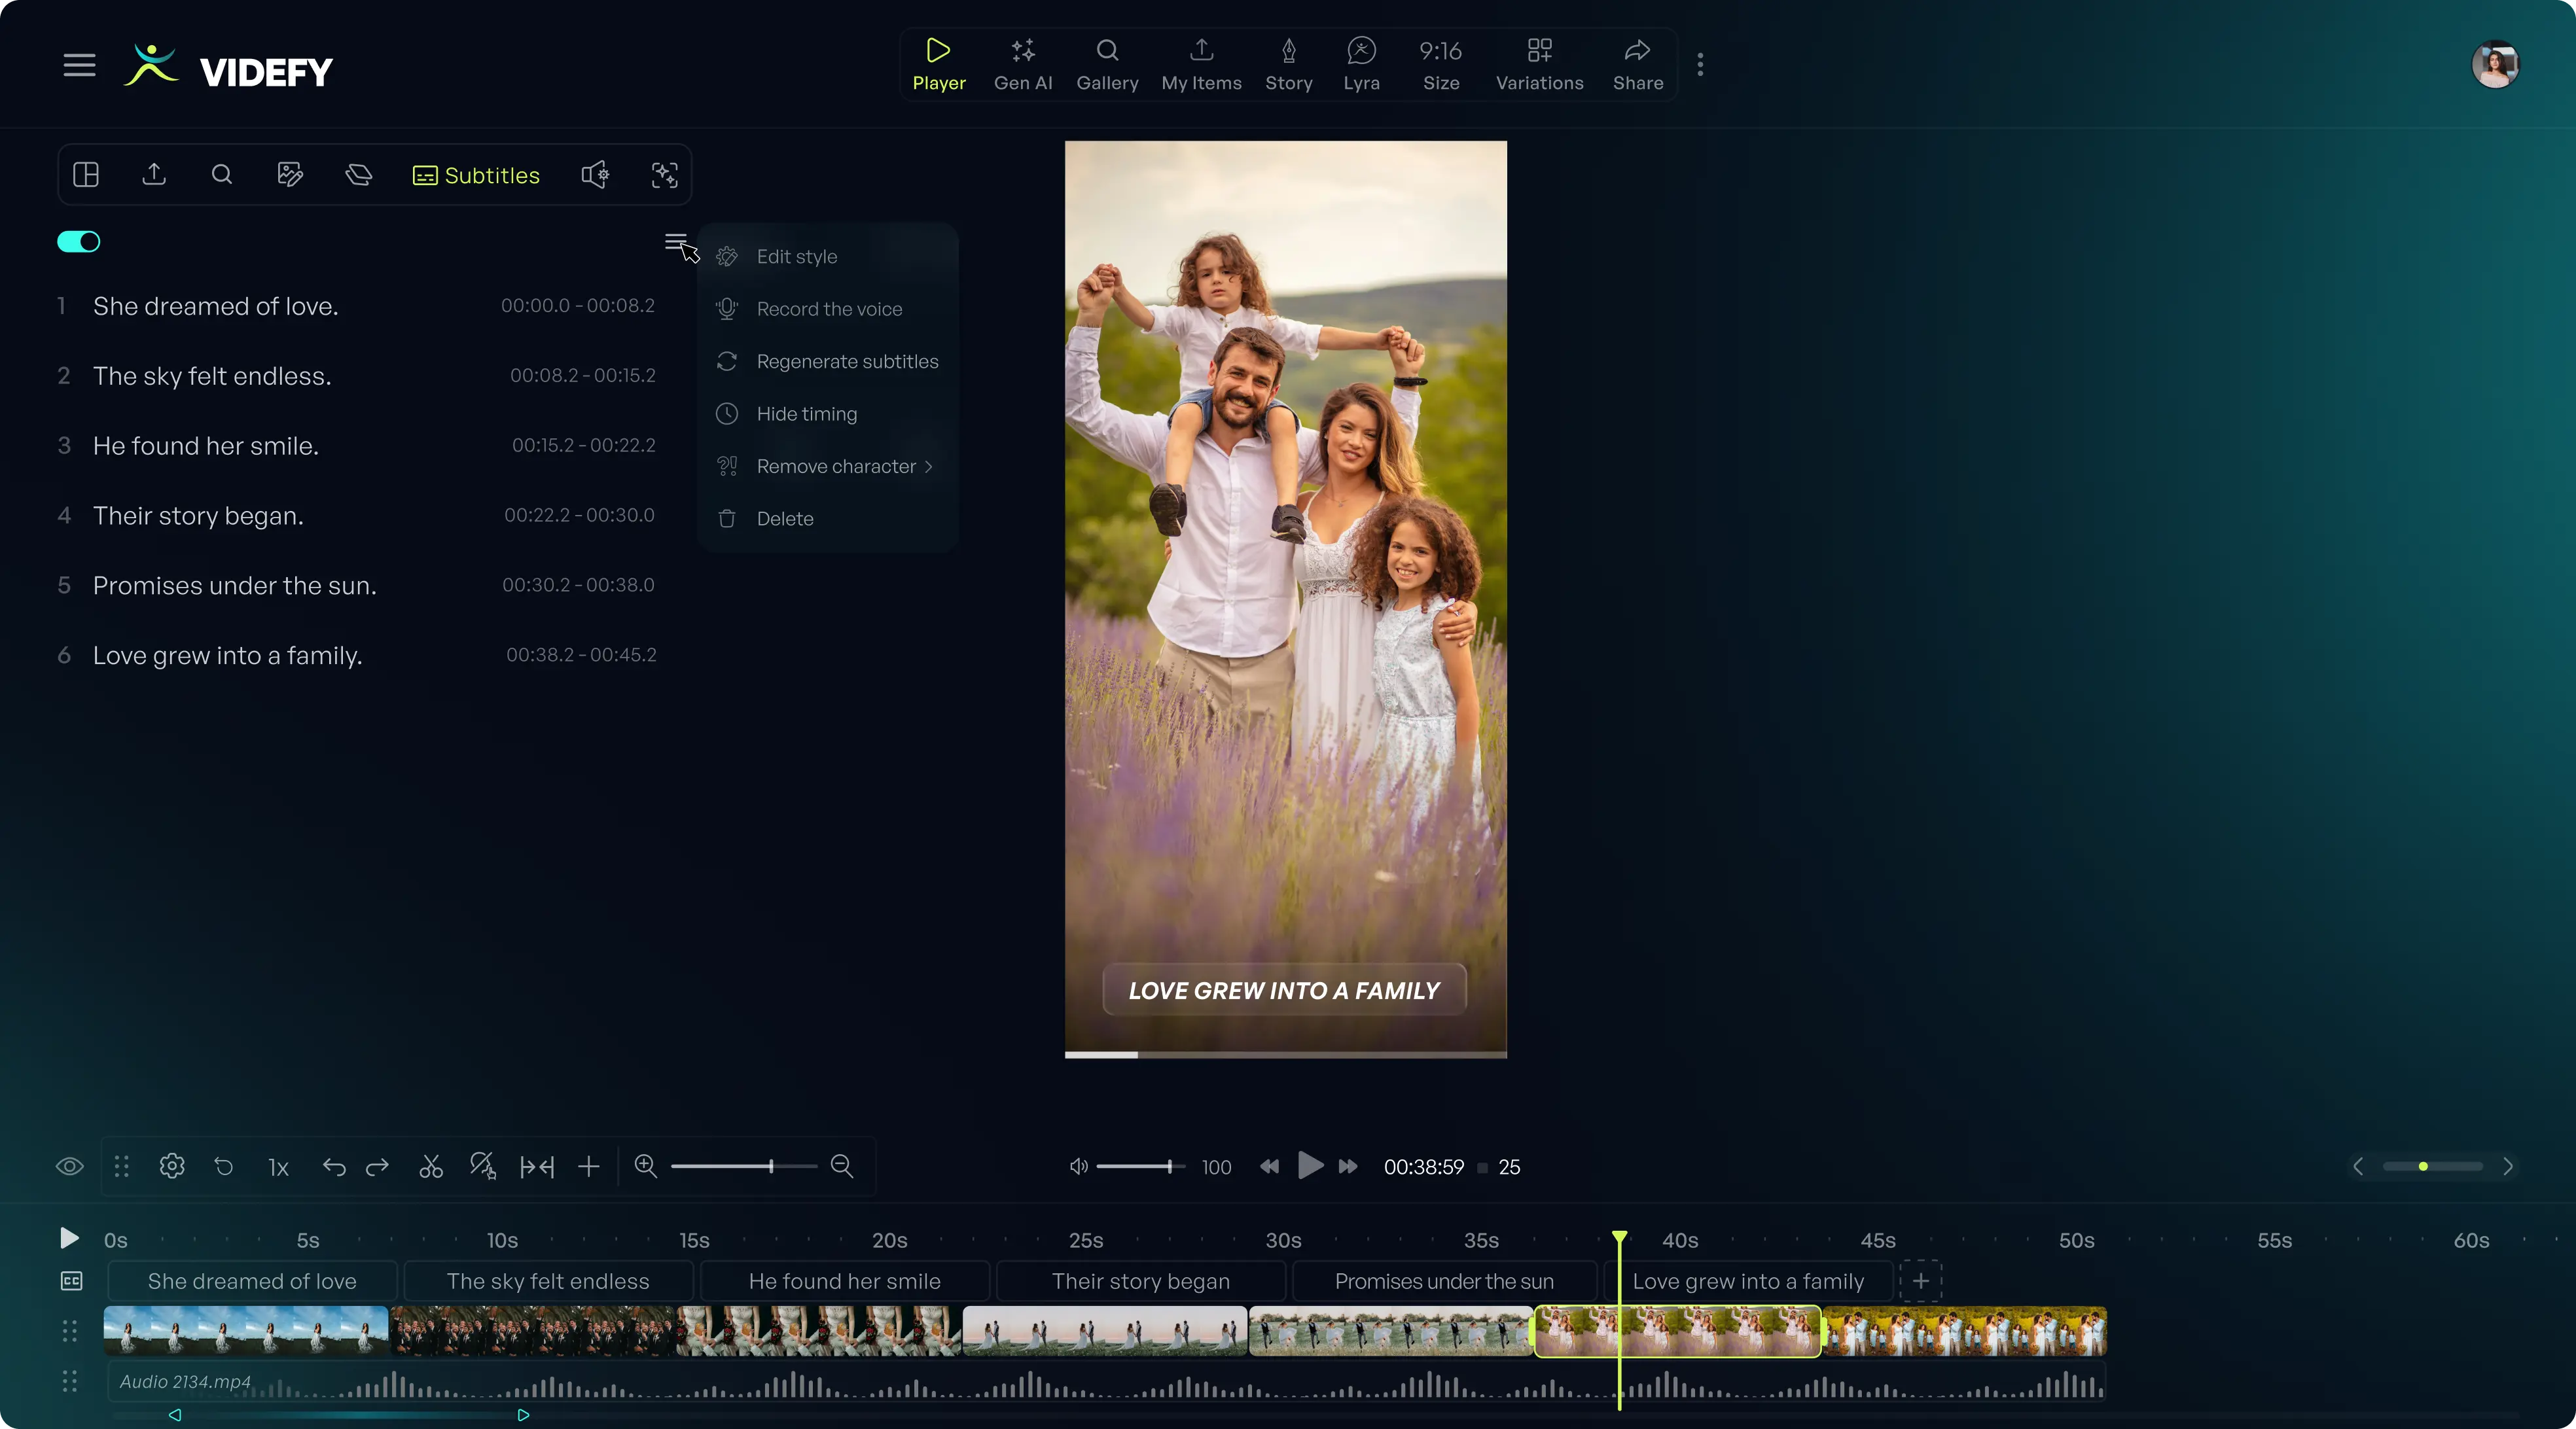Open the Gen AI tool
The height and width of the screenshot is (1429, 2576).
pos(1022,65)
